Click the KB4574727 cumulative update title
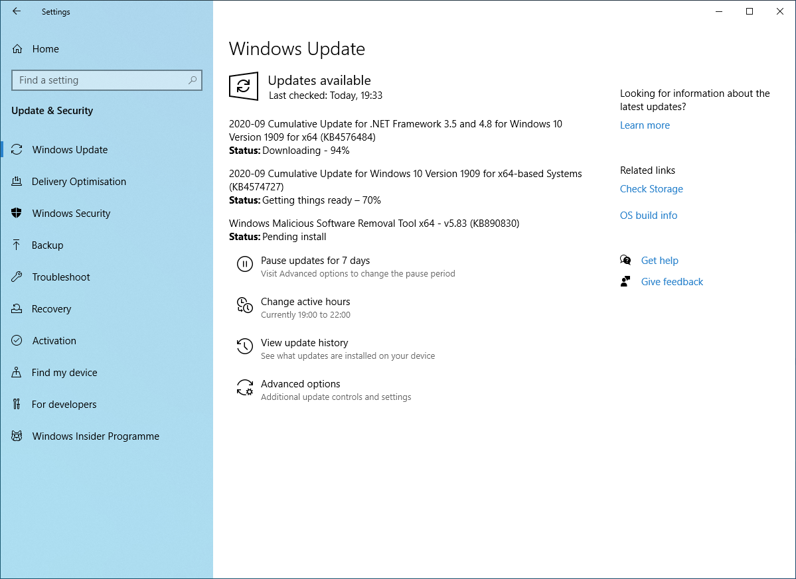Image resolution: width=796 pixels, height=579 pixels. pyautogui.click(x=405, y=180)
